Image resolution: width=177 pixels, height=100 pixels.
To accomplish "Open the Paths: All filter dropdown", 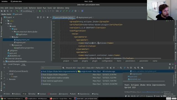I will point(100,68).
